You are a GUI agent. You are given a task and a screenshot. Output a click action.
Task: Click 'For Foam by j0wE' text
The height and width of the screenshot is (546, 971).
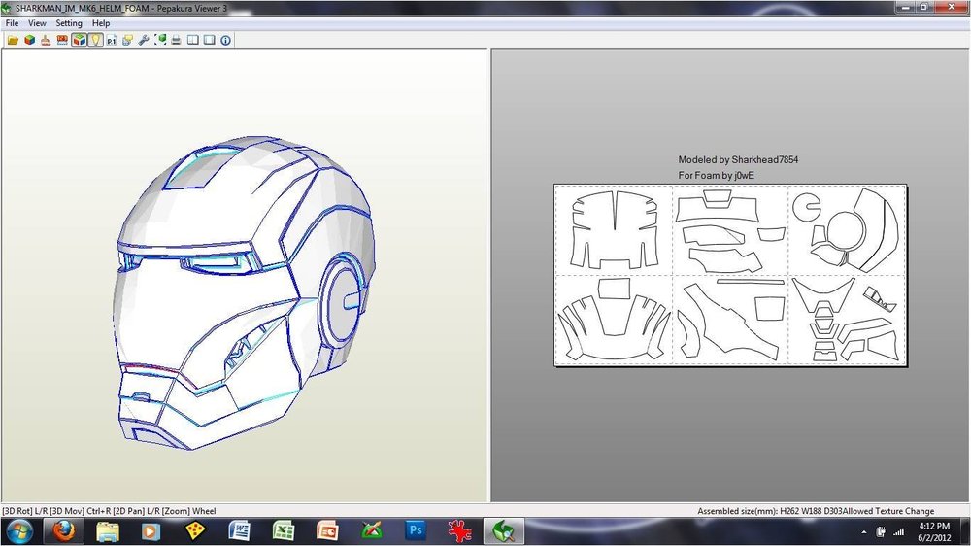716,176
